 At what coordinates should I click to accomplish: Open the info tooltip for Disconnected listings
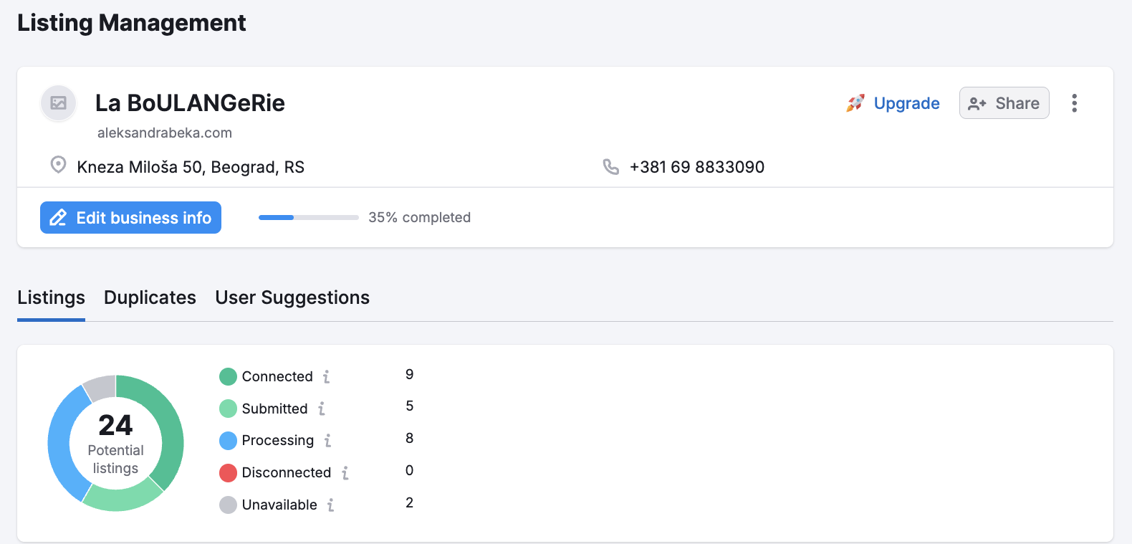(x=346, y=473)
